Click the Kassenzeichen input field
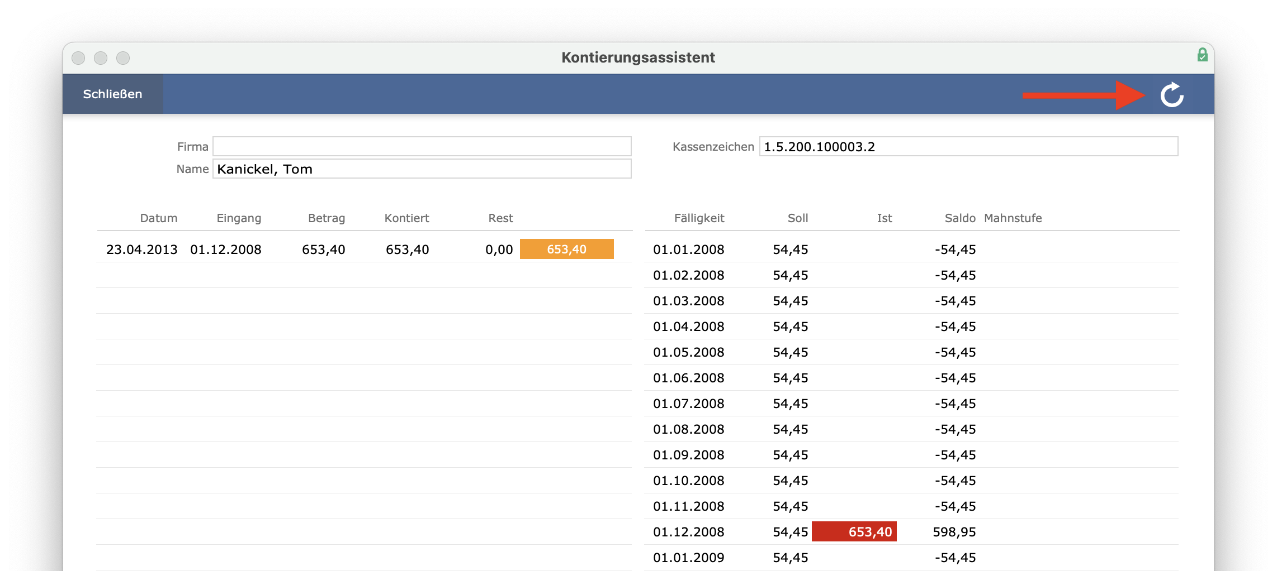Viewport: 1277px width, 571px height. (968, 146)
